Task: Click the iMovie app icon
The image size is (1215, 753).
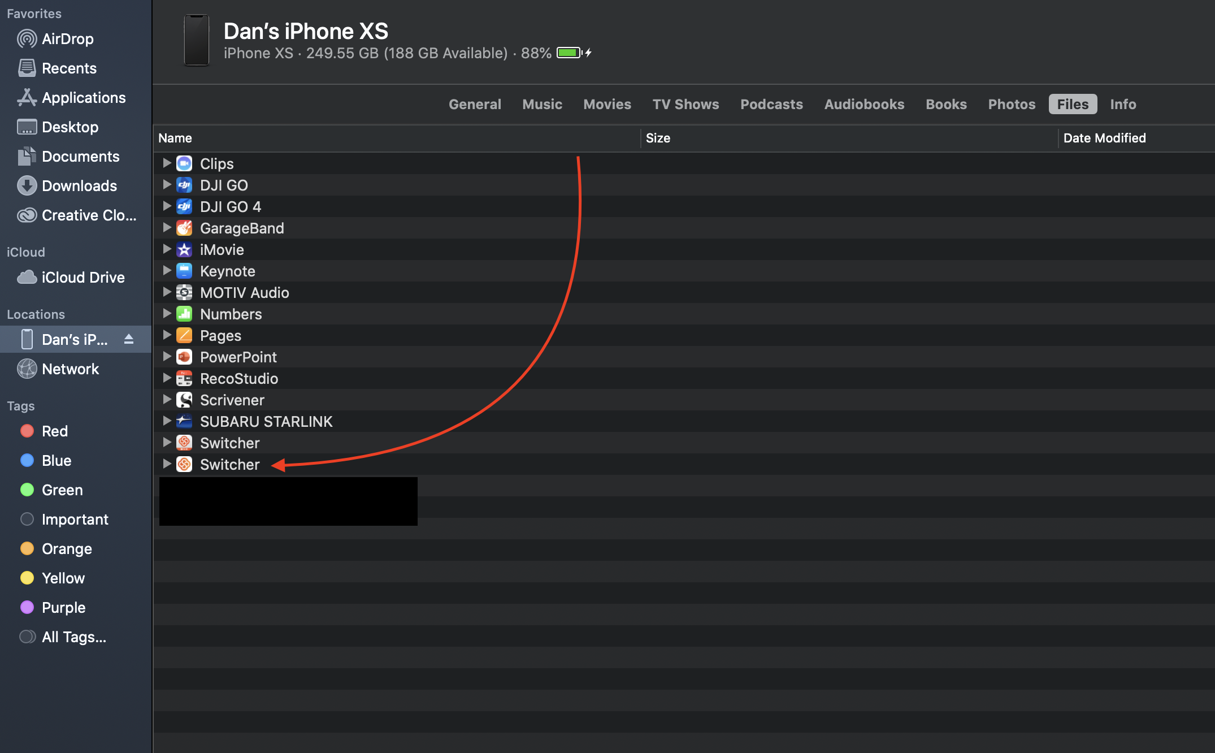Action: point(184,249)
